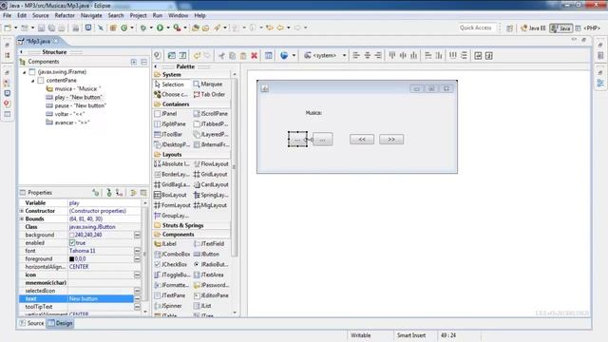Screen dimensions: 608x342
Task: Select JRadioButton component in palette
Action: 211,264
